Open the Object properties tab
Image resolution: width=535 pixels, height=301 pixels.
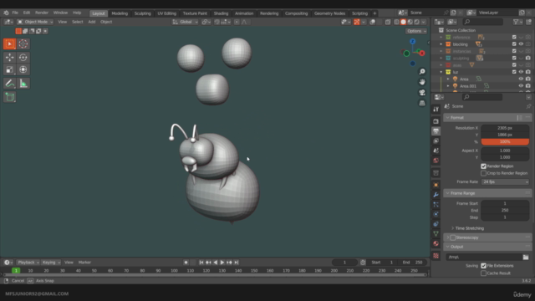(436, 185)
